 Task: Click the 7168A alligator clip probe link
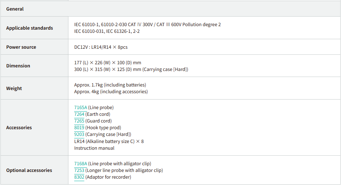80,163
